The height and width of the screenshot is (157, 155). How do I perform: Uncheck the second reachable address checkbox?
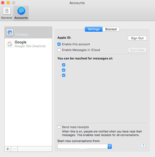(64, 70)
